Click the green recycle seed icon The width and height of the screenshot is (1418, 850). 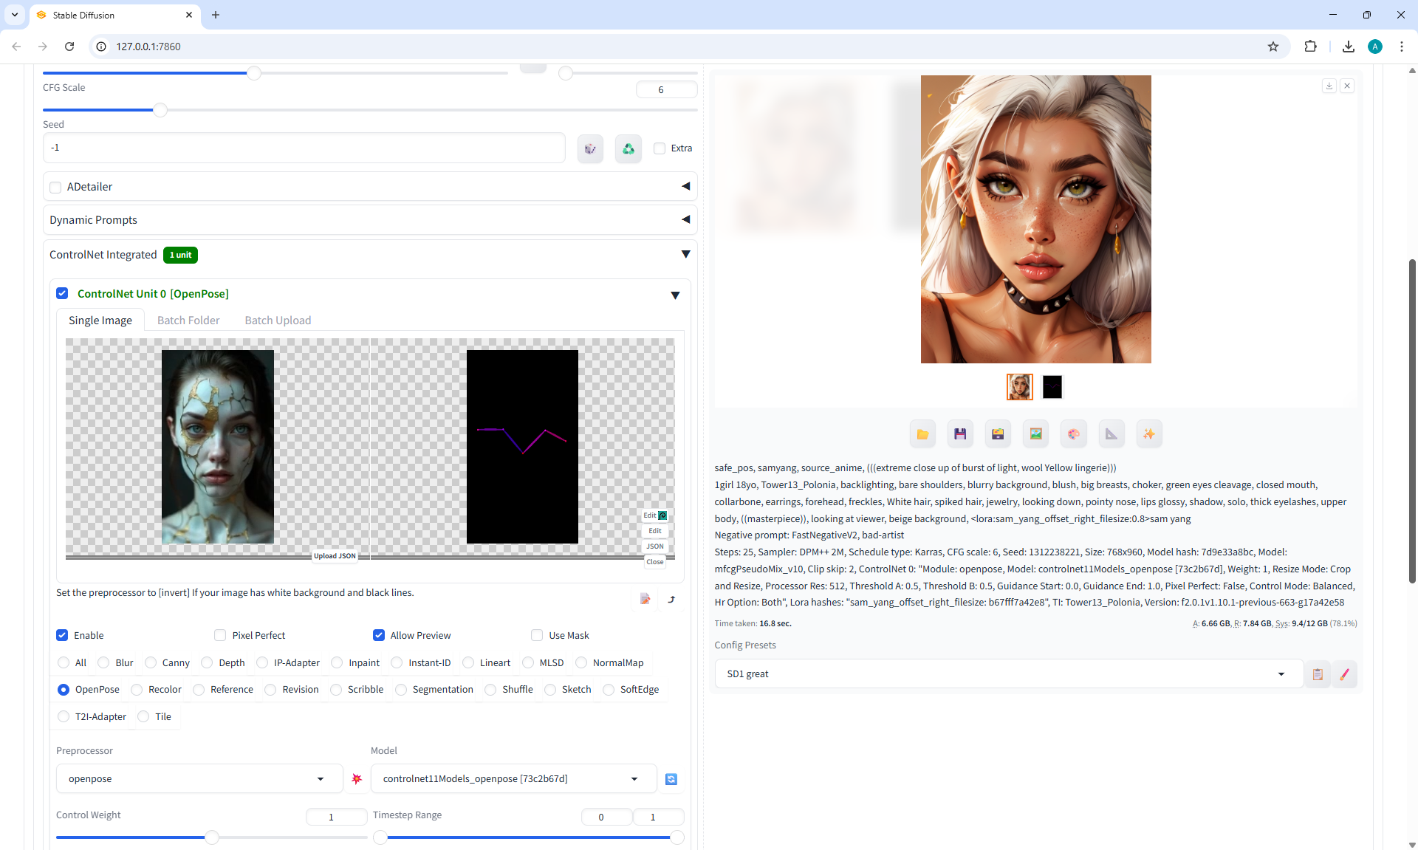(x=628, y=148)
